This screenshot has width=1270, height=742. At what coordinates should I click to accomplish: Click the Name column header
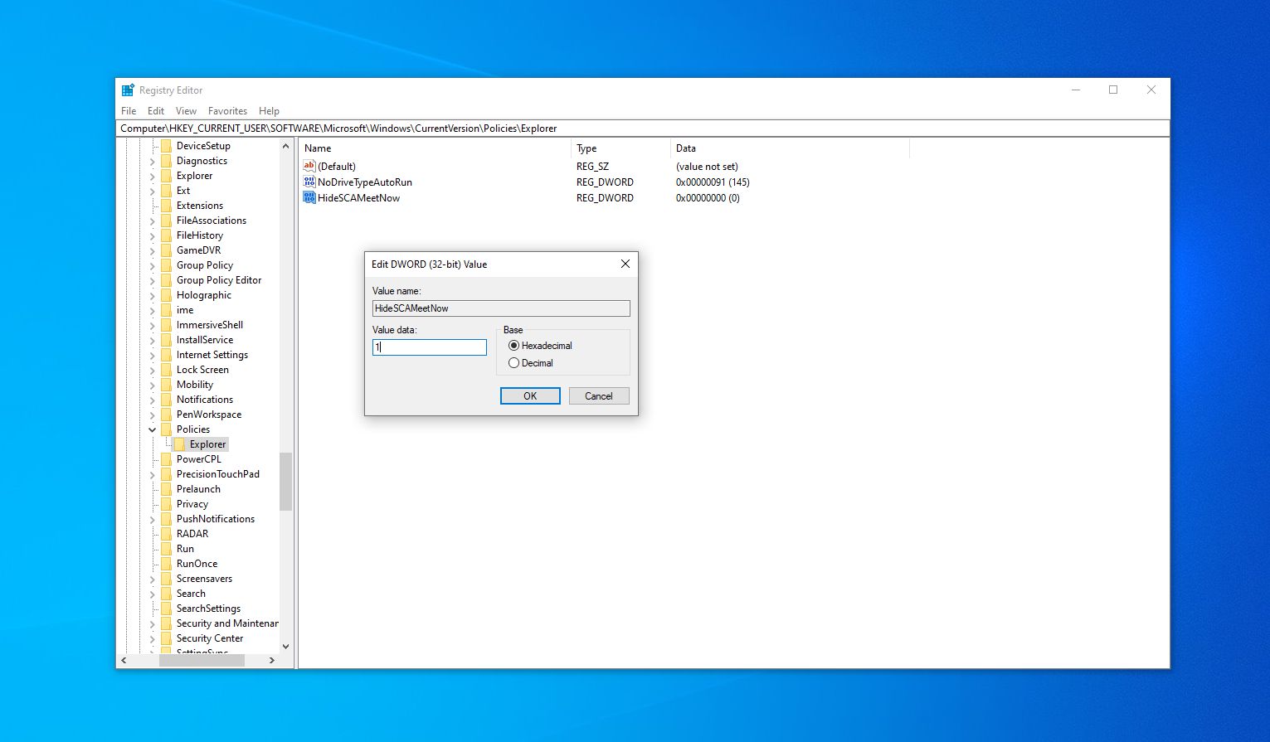click(435, 148)
